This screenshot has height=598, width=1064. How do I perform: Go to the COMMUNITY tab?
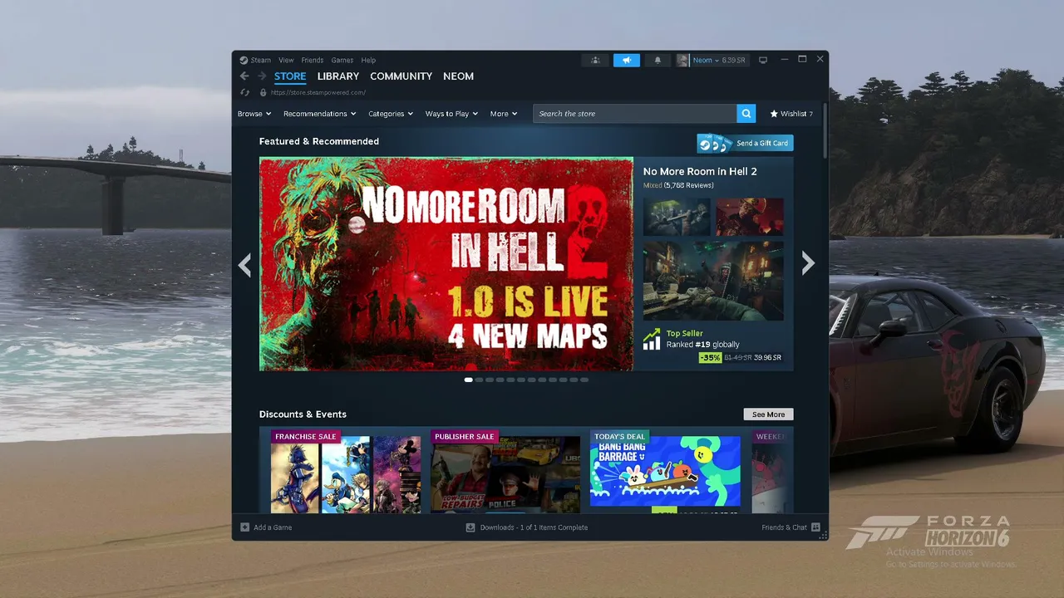pos(401,76)
